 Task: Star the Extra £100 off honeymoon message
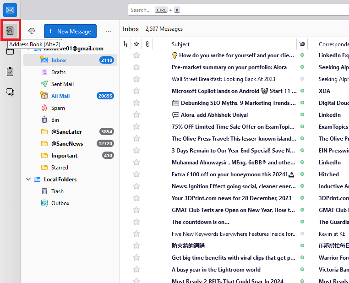(x=136, y=174)
